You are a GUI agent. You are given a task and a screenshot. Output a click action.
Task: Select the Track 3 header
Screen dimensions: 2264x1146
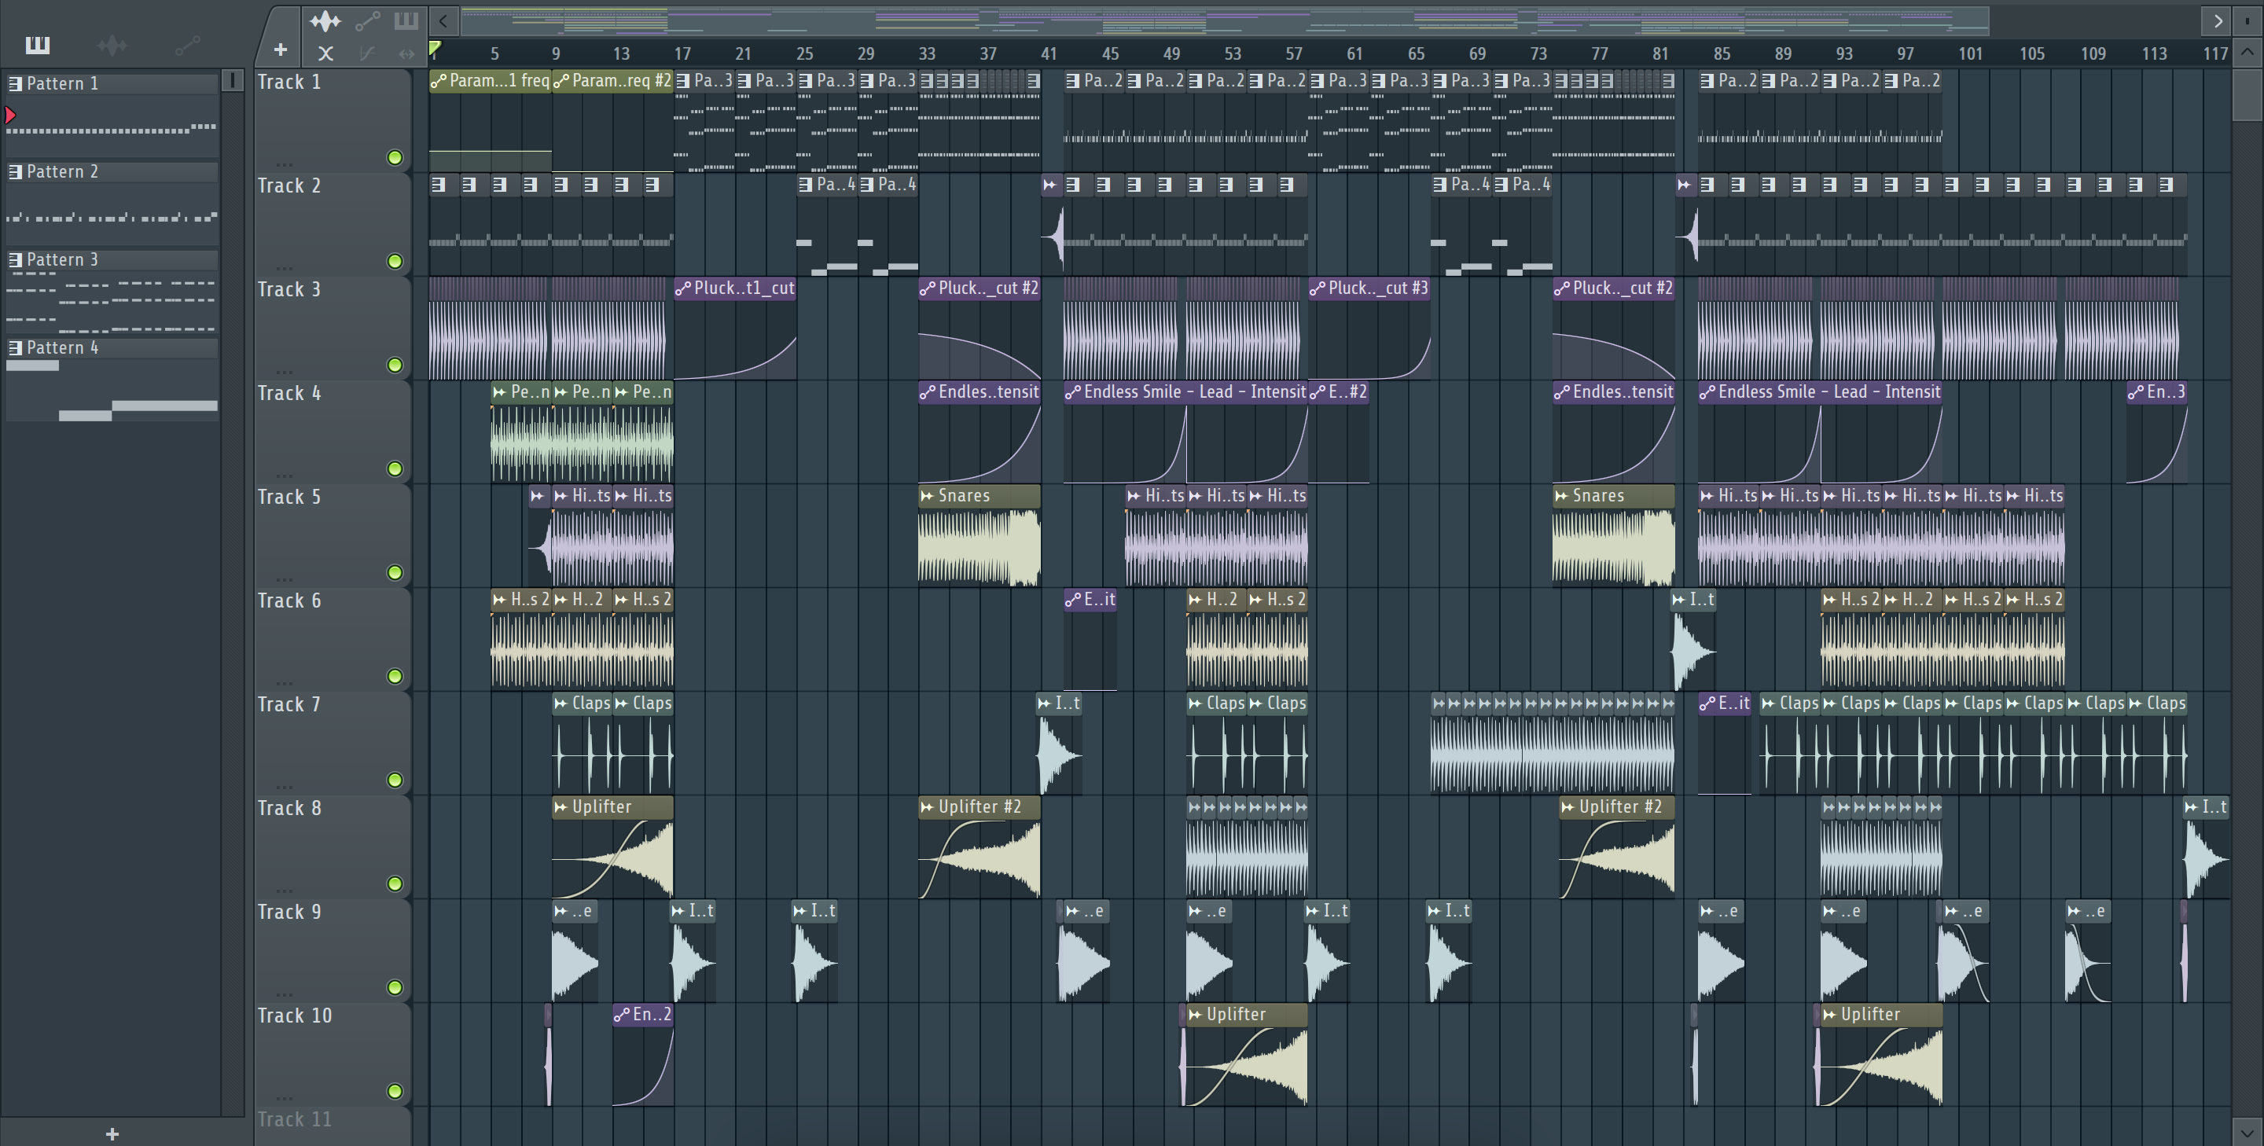[333, 328]
